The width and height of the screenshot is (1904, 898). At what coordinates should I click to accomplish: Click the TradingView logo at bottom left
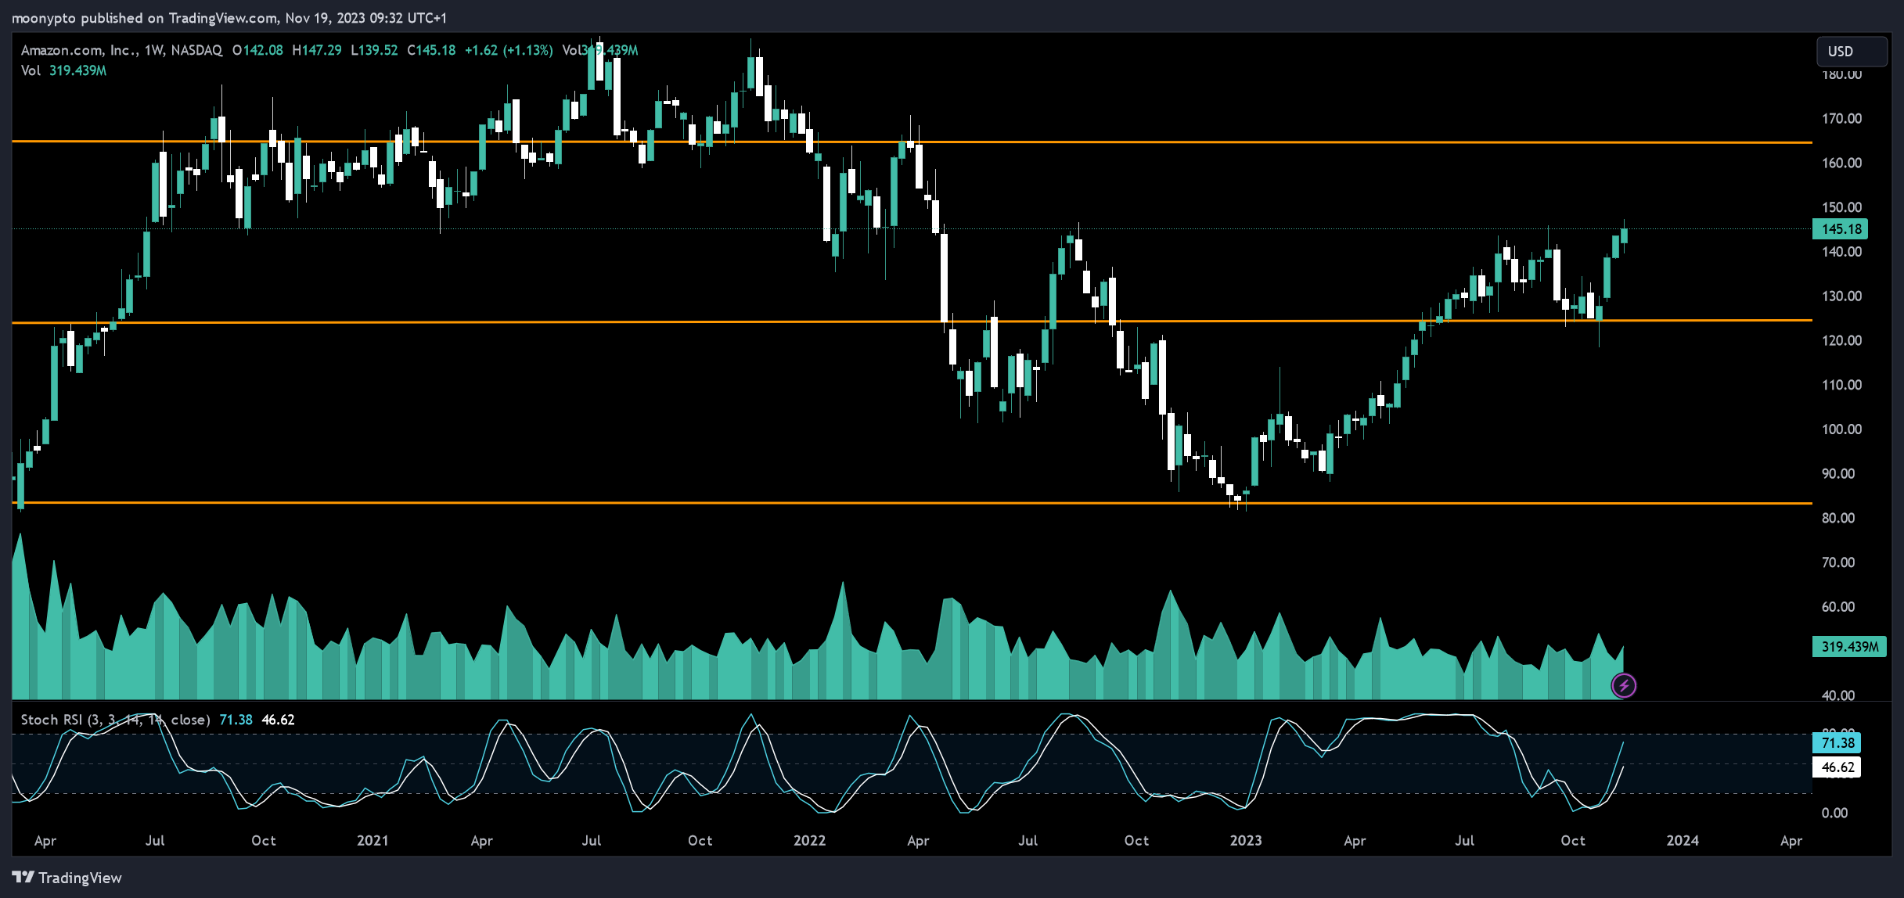(67, 878)
